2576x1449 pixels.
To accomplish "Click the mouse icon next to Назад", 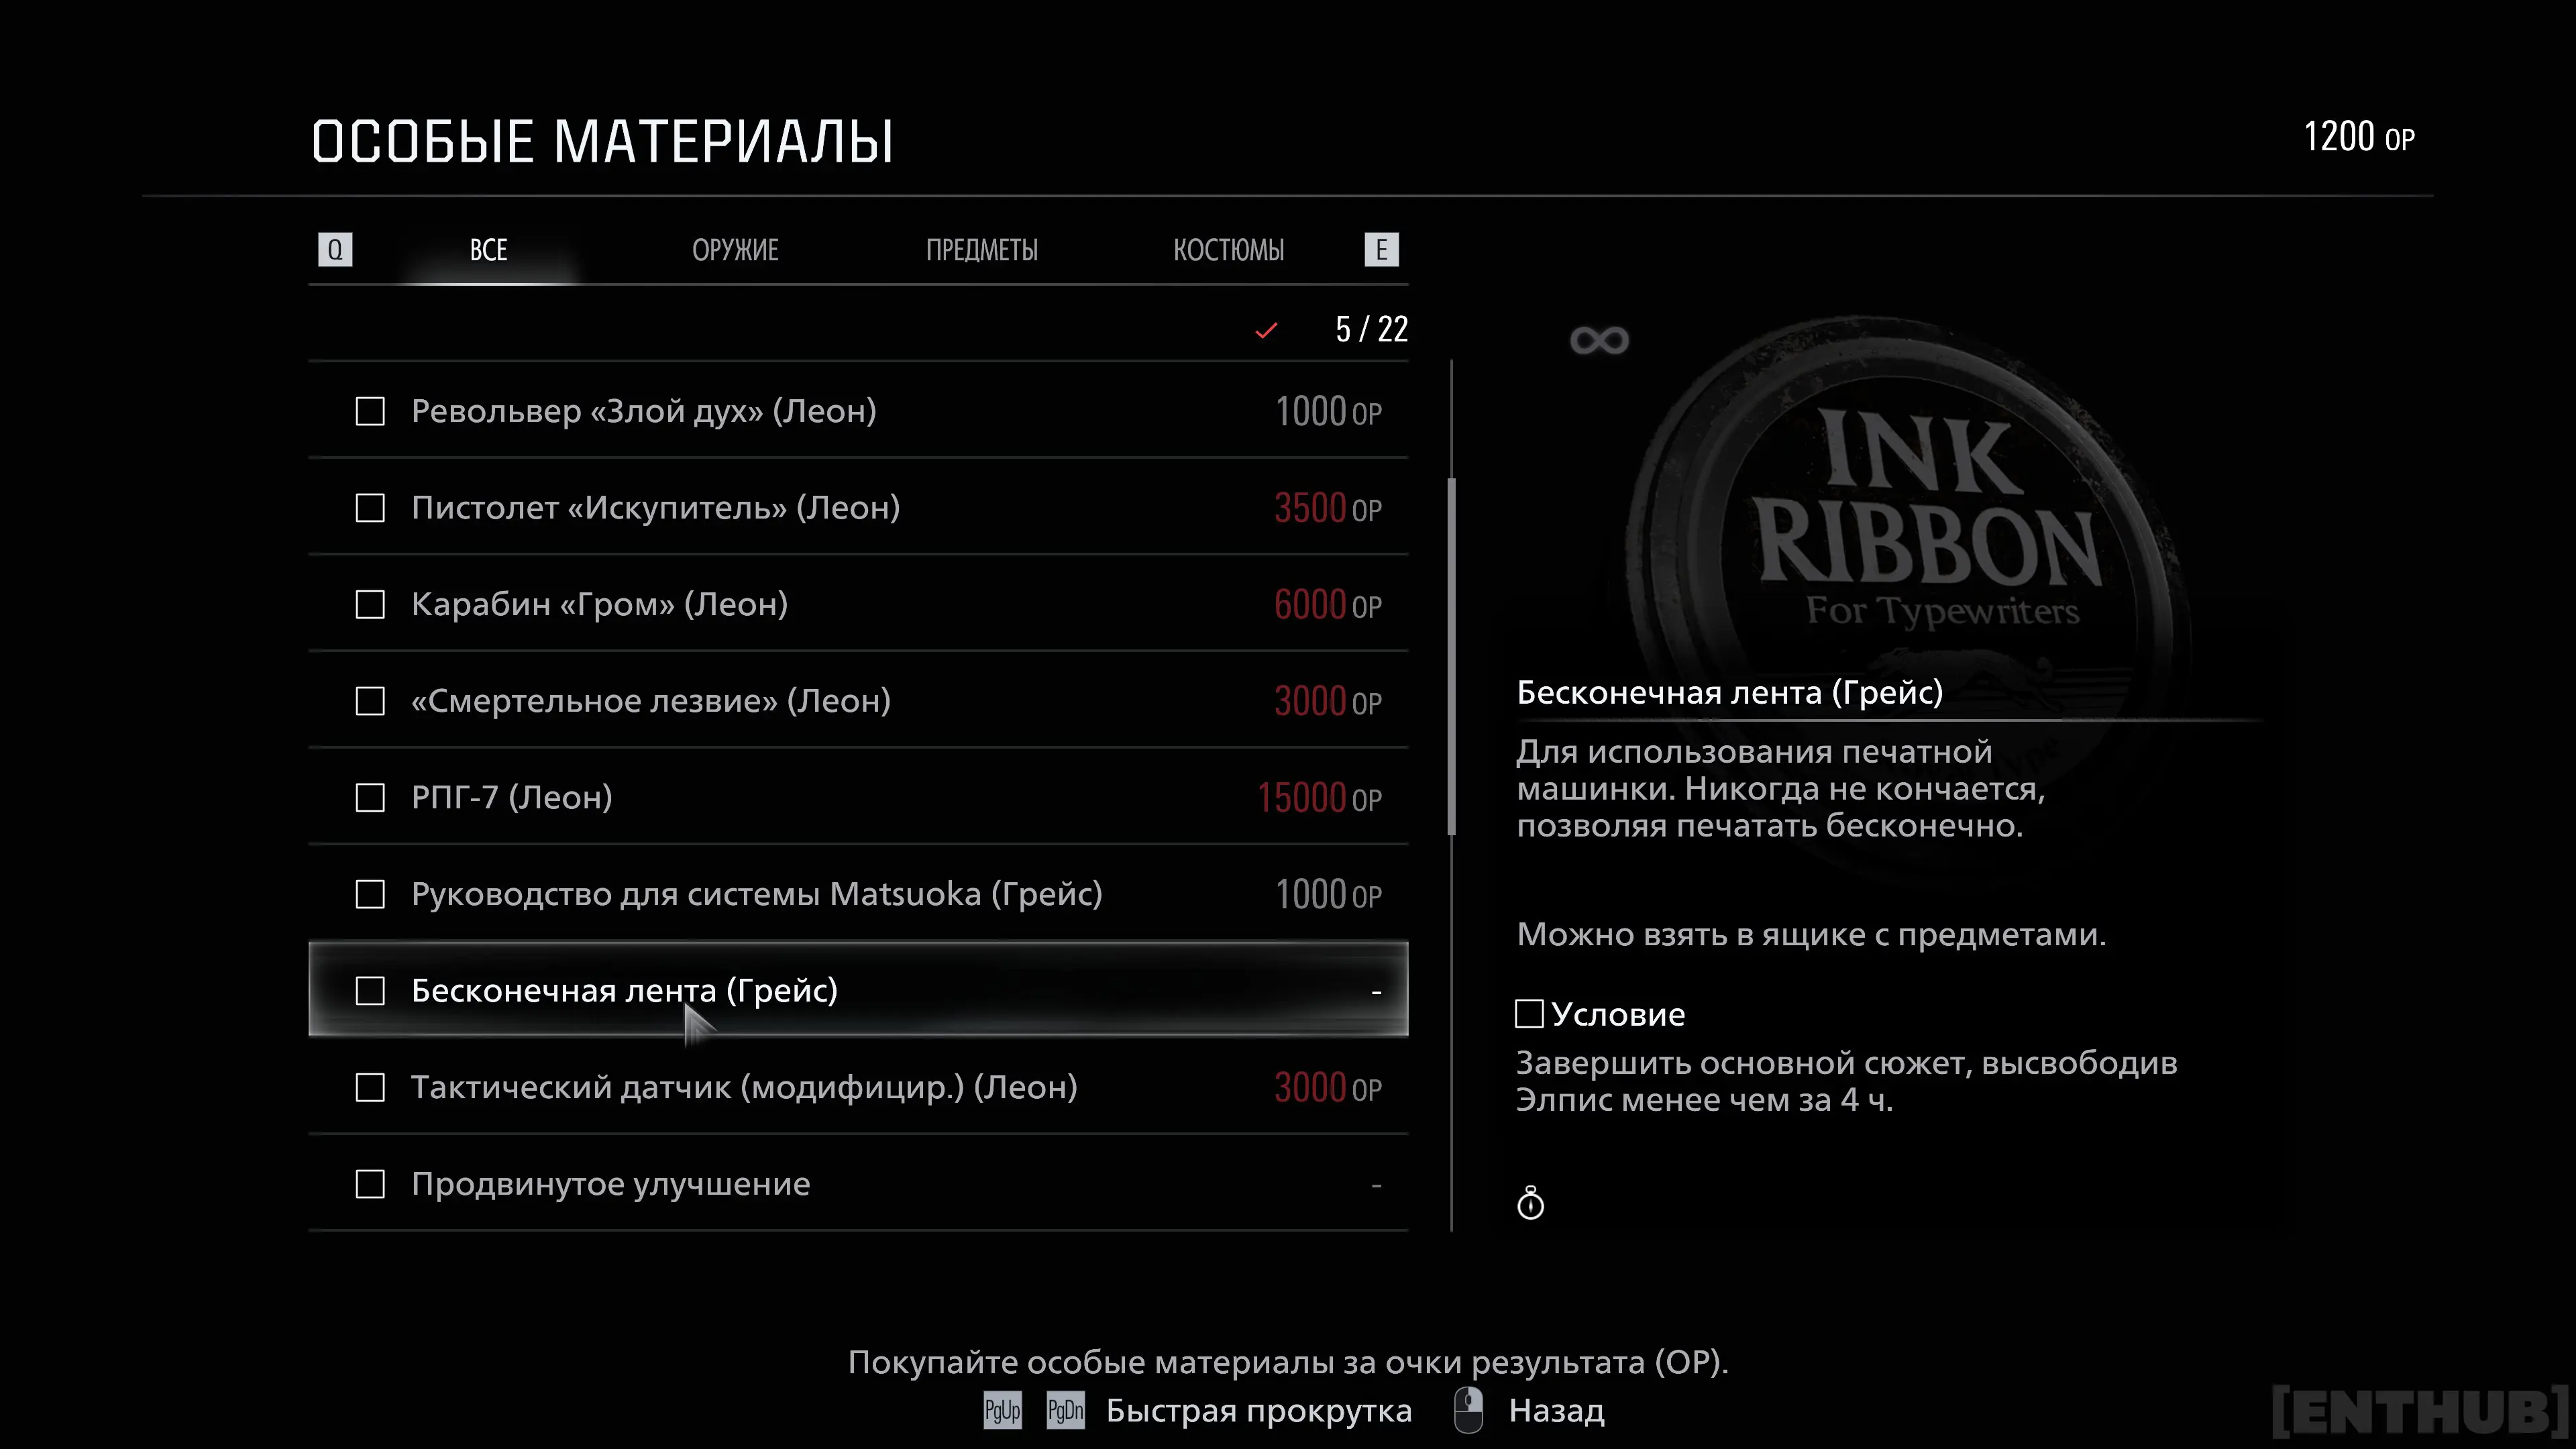I will (x=1468, y=1410).
